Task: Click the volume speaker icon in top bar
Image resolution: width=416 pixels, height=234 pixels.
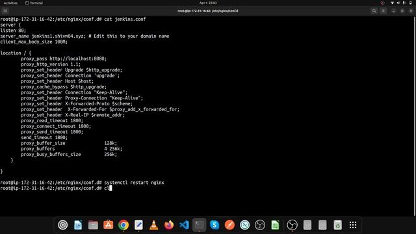Action: point(398,3)
